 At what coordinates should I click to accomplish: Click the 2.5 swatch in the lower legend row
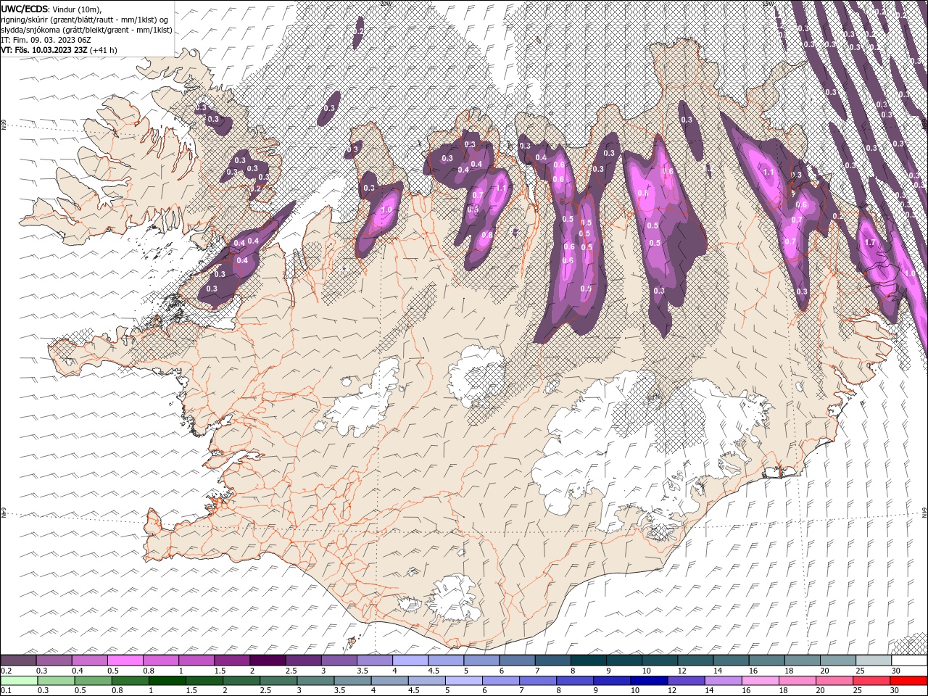[x=278, y=681]
